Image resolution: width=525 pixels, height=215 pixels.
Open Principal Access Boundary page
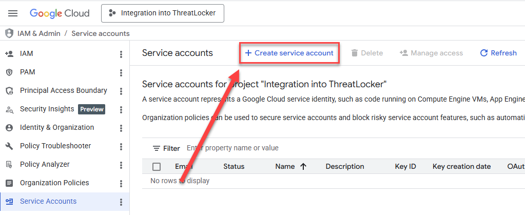pos(64,90)
